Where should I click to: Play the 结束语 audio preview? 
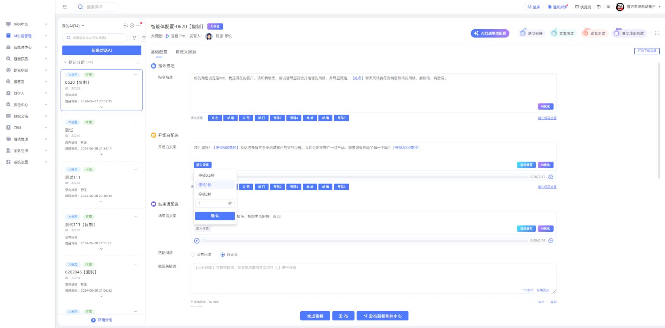click(x=197, y=241)
